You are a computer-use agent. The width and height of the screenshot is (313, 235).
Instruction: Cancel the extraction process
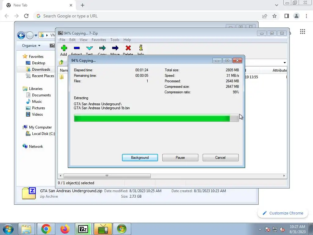click(220, 158)
